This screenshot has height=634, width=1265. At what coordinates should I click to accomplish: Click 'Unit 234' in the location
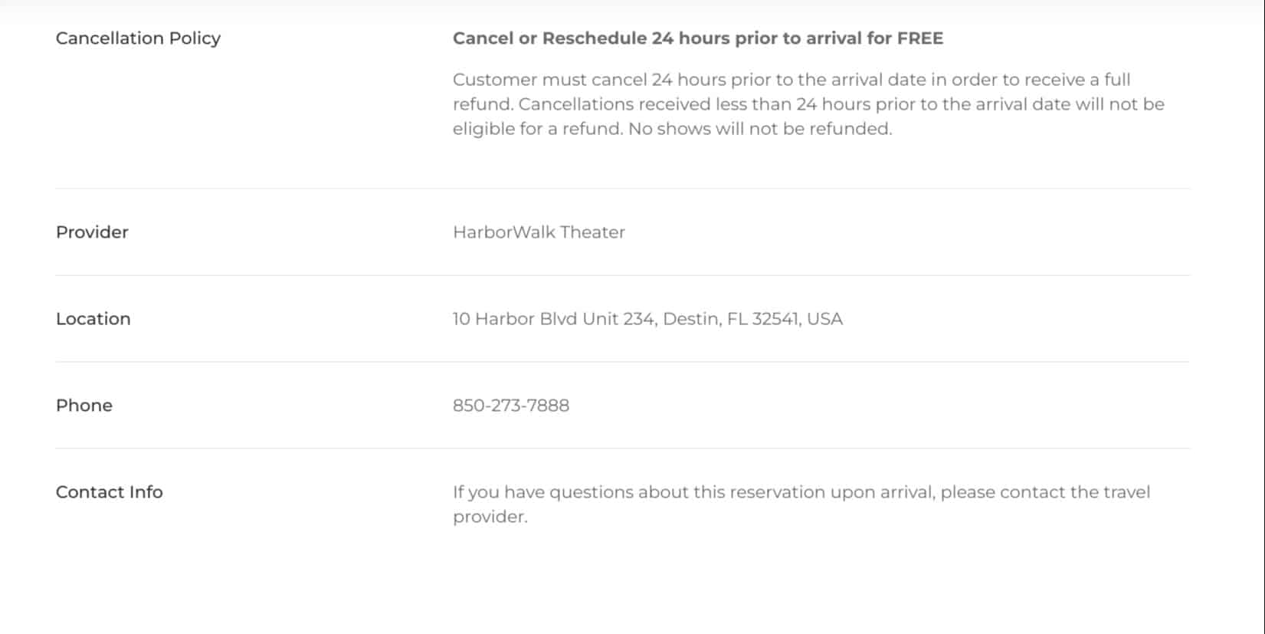click(x=618, y=319)
